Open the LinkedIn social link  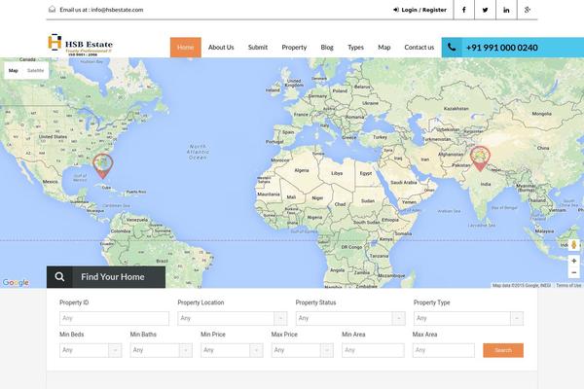point(506,10)
